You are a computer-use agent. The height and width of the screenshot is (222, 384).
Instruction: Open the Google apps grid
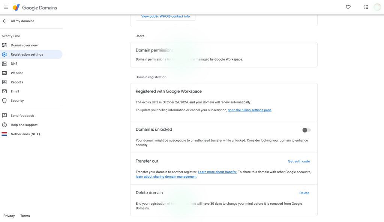[366, 7]
